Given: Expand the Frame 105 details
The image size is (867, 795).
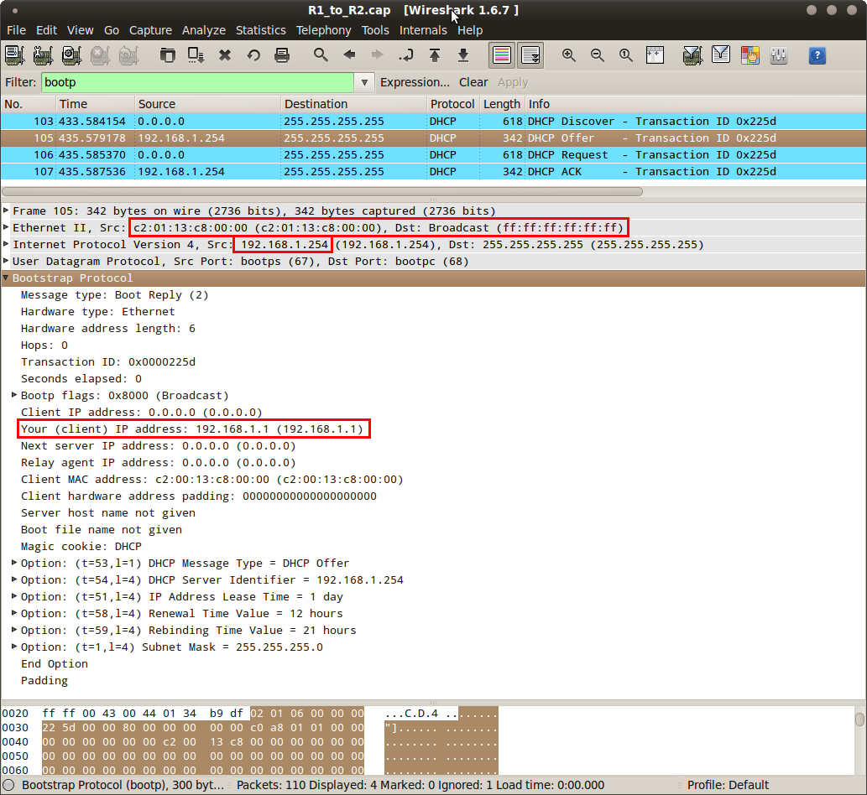Looking at the screenshot, I should (6, 210).
